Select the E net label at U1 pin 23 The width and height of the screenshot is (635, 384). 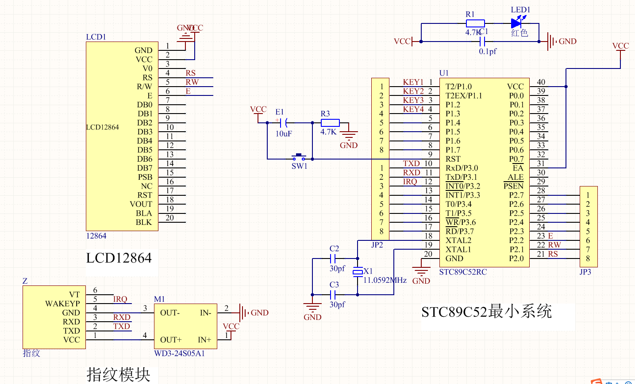550,236
